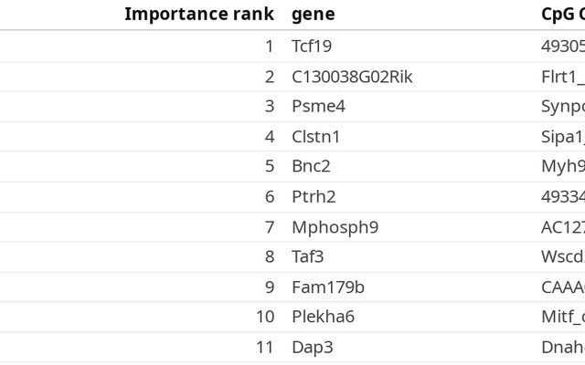Click the cell starting with Flrt1_
The image size is (585, 365).
tap(562, 77)
